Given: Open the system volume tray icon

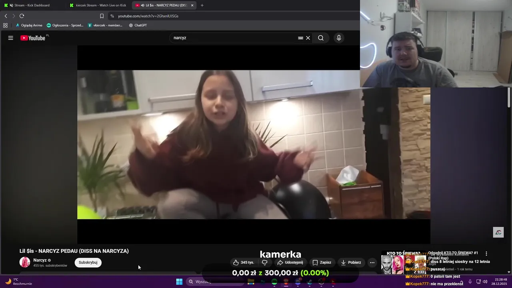Looking at the screenshot, I should click(x=485, y=282).
